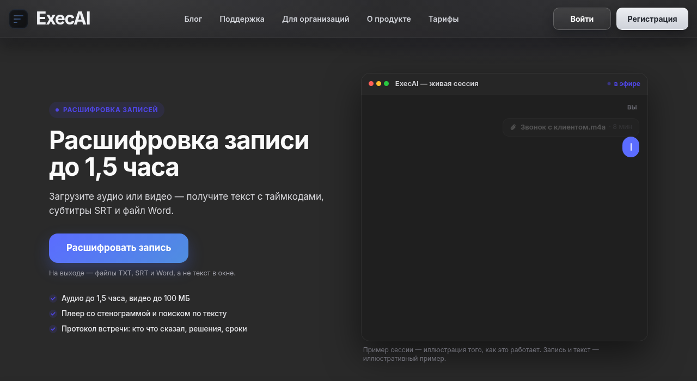The image size is (697, 381).
Task: Click subtitle Загрузите аудио или видео
Action: click(186, 204)
